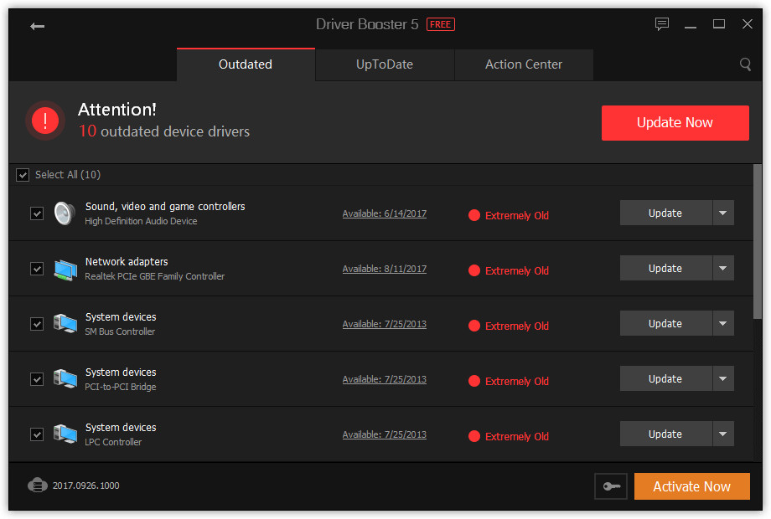Click the back arrow icon
The image size is (771, 519).
coord(37,26)
